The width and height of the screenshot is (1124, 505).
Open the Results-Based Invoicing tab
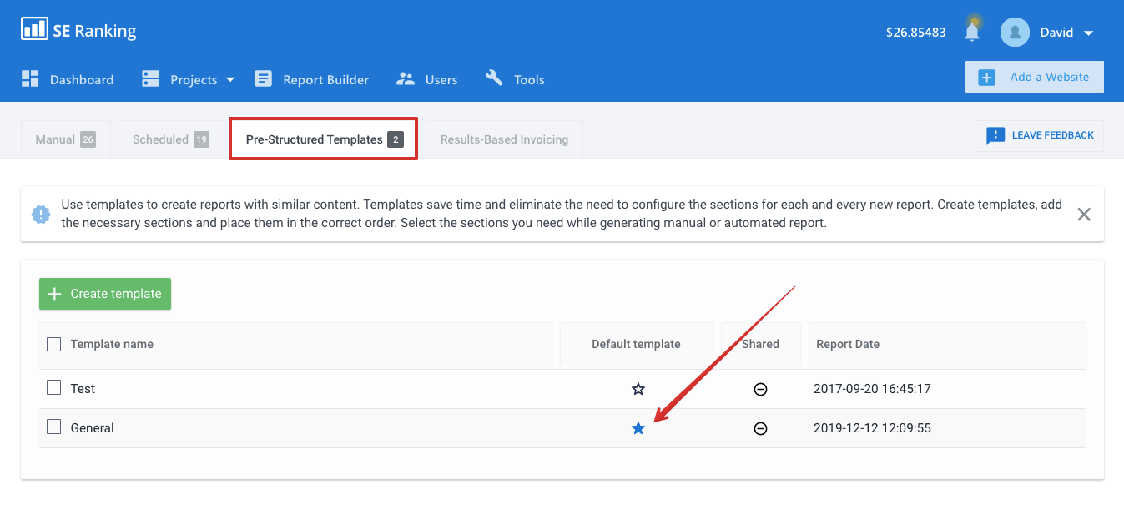(x=504, y=139)
